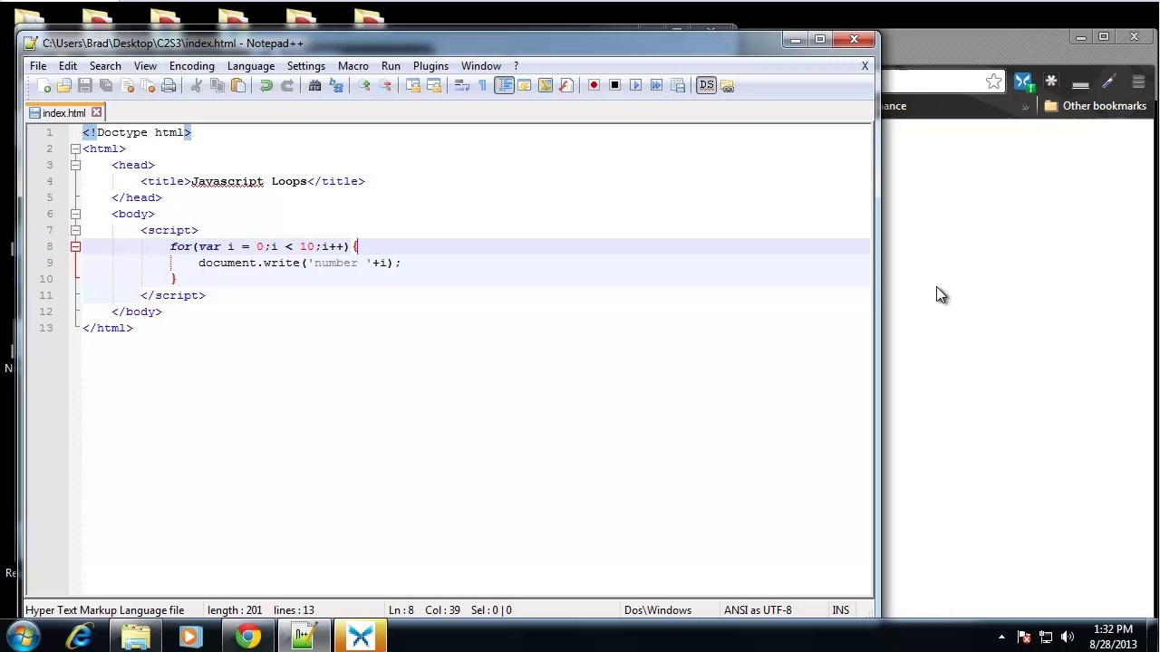The width and height of the screenshot is (1160, 652).
Task: Click the Save All toolbar icon
Action: (x=106, y=85)
